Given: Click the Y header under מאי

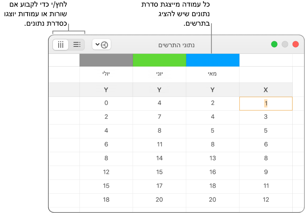Looking at the screenshot, I should click(212, 90).
